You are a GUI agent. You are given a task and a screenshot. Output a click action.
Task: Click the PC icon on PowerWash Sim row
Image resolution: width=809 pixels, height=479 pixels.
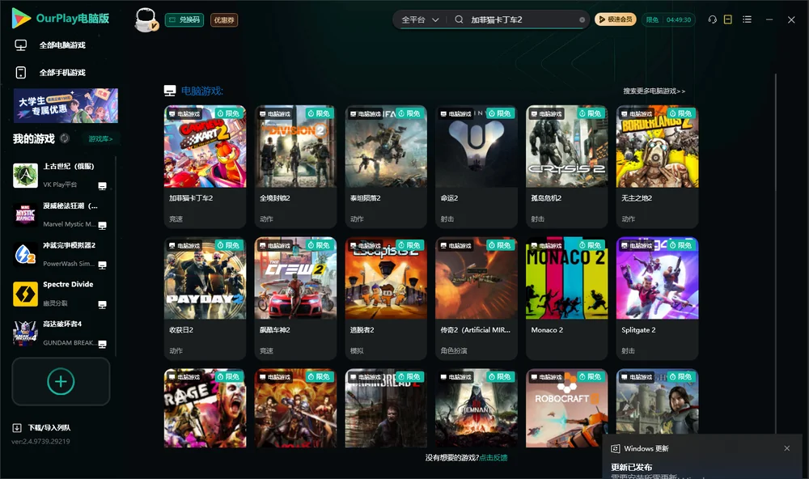click(102, 265)
